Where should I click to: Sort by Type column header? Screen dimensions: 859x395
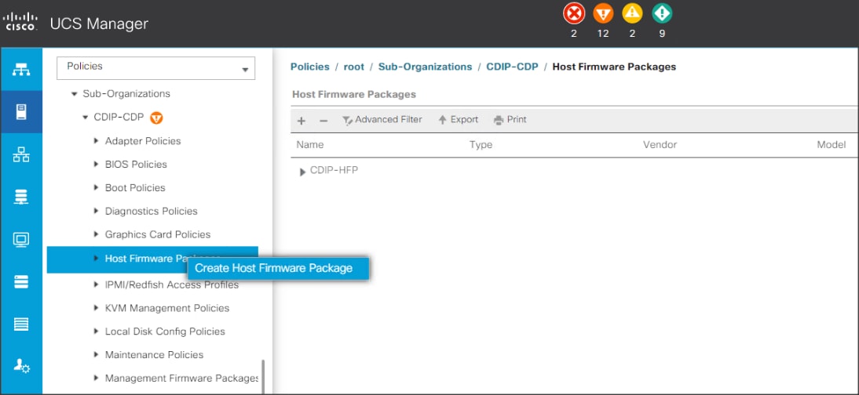click(481, 145)
